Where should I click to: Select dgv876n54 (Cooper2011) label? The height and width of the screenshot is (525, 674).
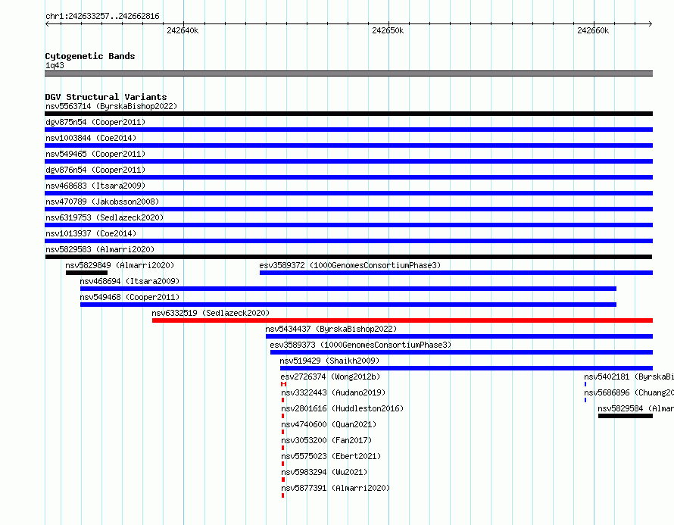pos(95,170)
